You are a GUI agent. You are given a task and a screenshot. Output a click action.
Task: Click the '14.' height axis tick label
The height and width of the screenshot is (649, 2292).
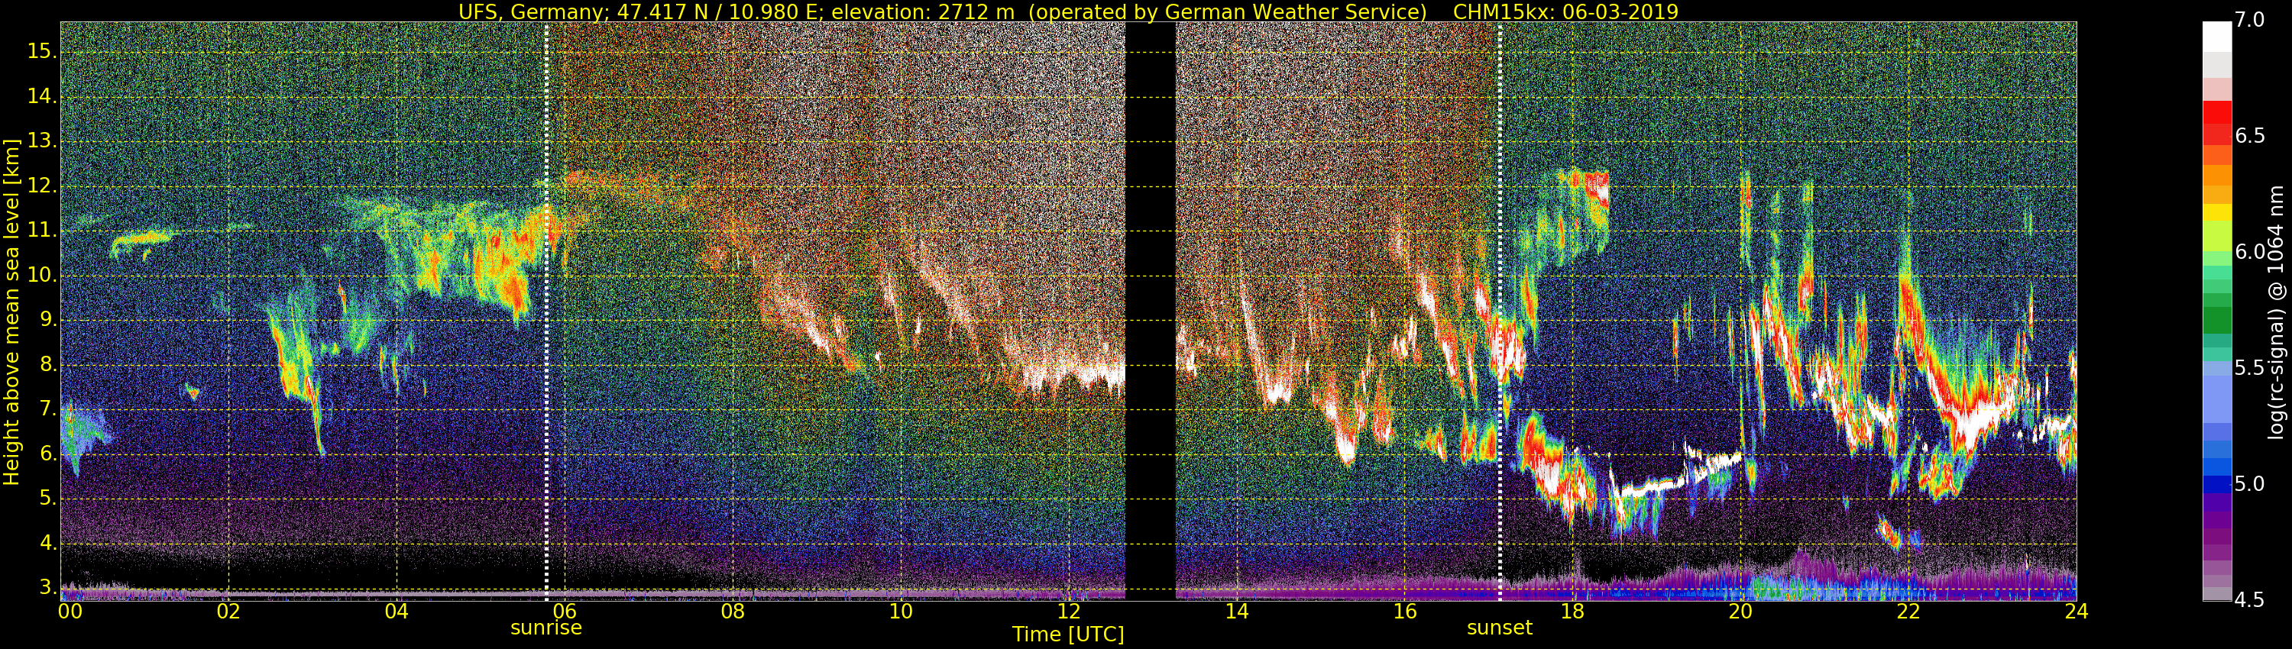(42, 96)
